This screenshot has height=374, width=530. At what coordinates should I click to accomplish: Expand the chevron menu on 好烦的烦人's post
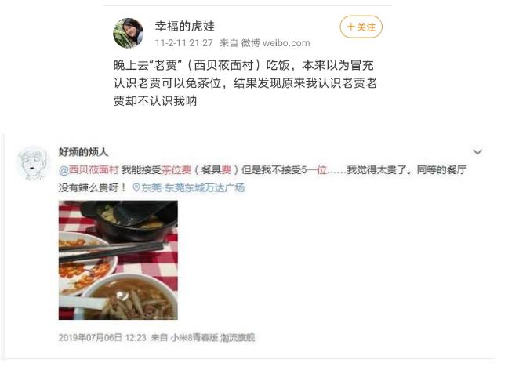477,152
